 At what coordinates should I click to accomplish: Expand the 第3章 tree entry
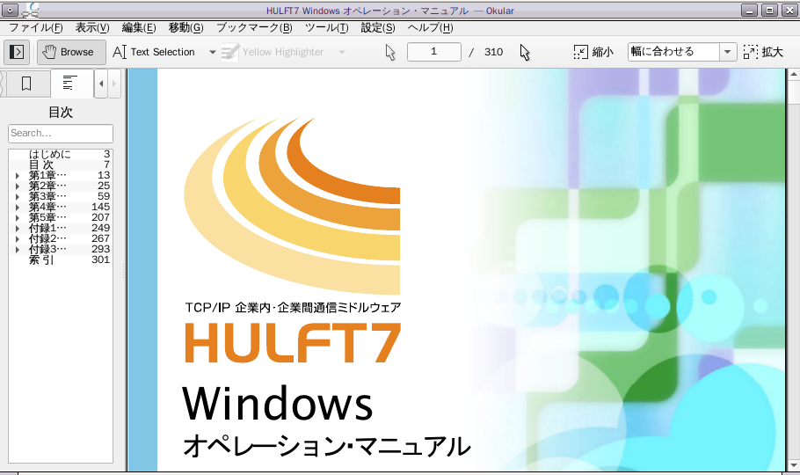pyautogui.click(x=18, y=197)
